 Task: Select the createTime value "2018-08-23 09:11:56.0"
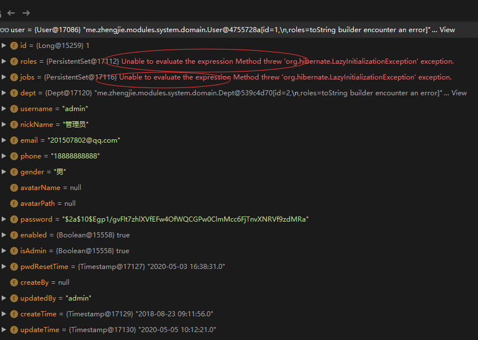click(174, 314)
